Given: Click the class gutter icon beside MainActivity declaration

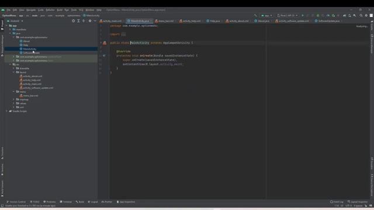Looking at the screenshot, I should coord(105,43).
